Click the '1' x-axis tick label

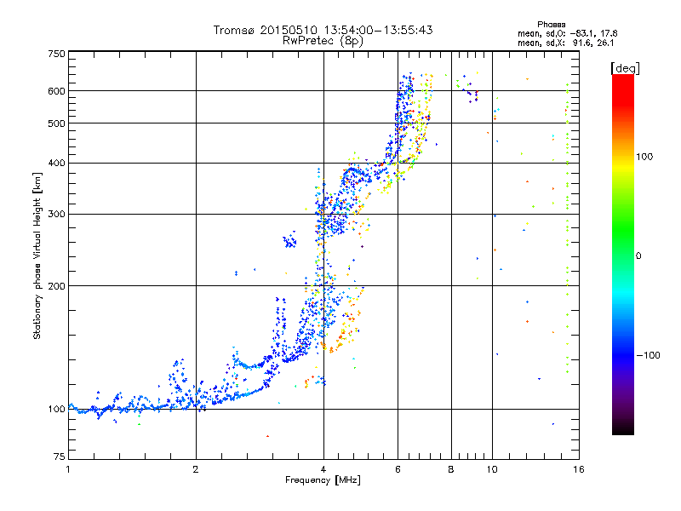68,469
